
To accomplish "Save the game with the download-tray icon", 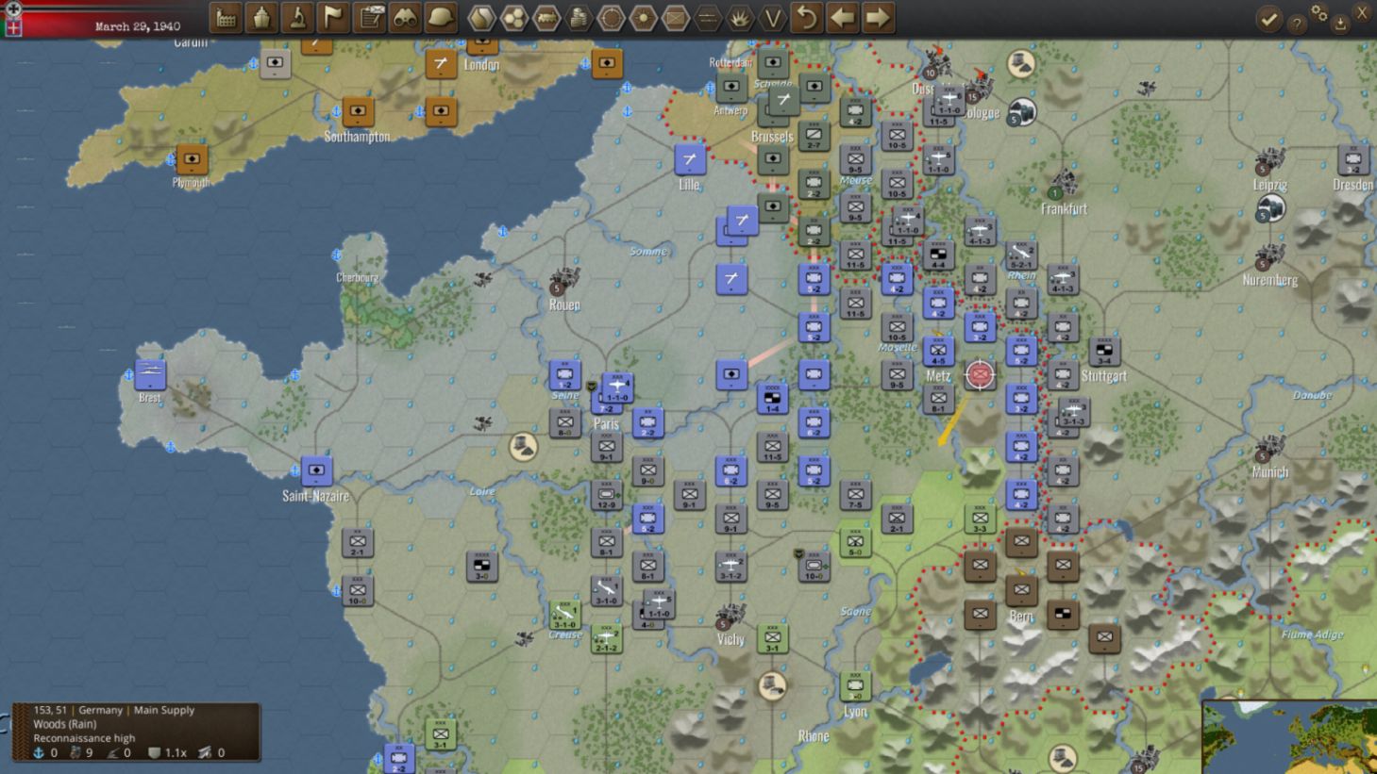I will coord(1340,24).
